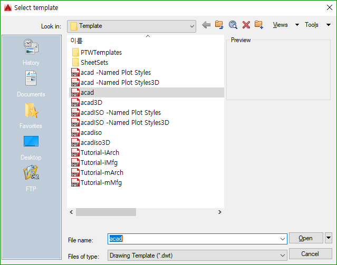Select Tutorial-iMfg template
The image size is (337, 265).
coord(94,163)
